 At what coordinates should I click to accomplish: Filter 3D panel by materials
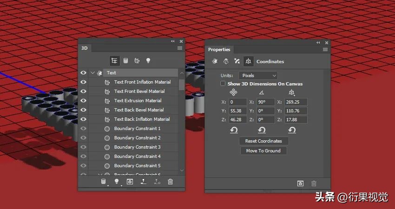pos(137,60)
